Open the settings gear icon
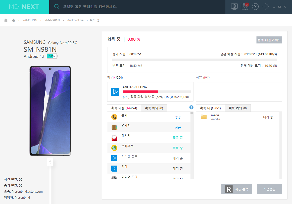Viewport: 292px width, 204px height. [265, 7]
